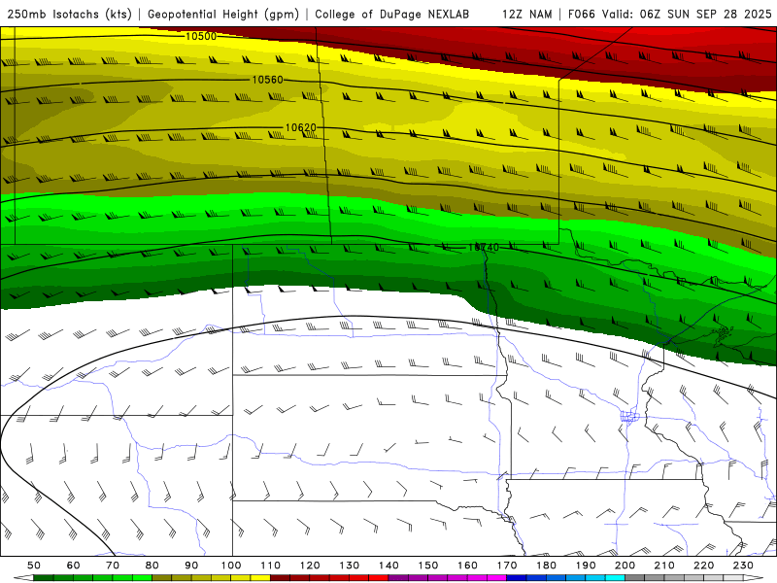The width and height of the screenshot is (777, 583).
Task: Click the "Geopotential Height (gpm)" title text
Action: (x=223, y=15)
